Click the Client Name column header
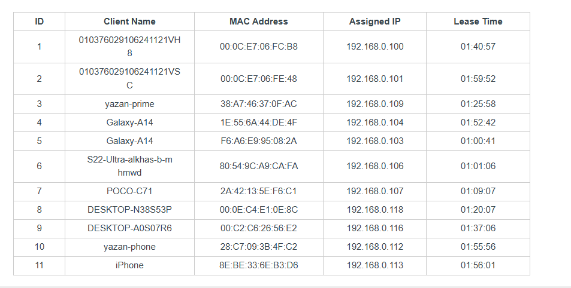571x288 pixels. [x=129, y=22]
